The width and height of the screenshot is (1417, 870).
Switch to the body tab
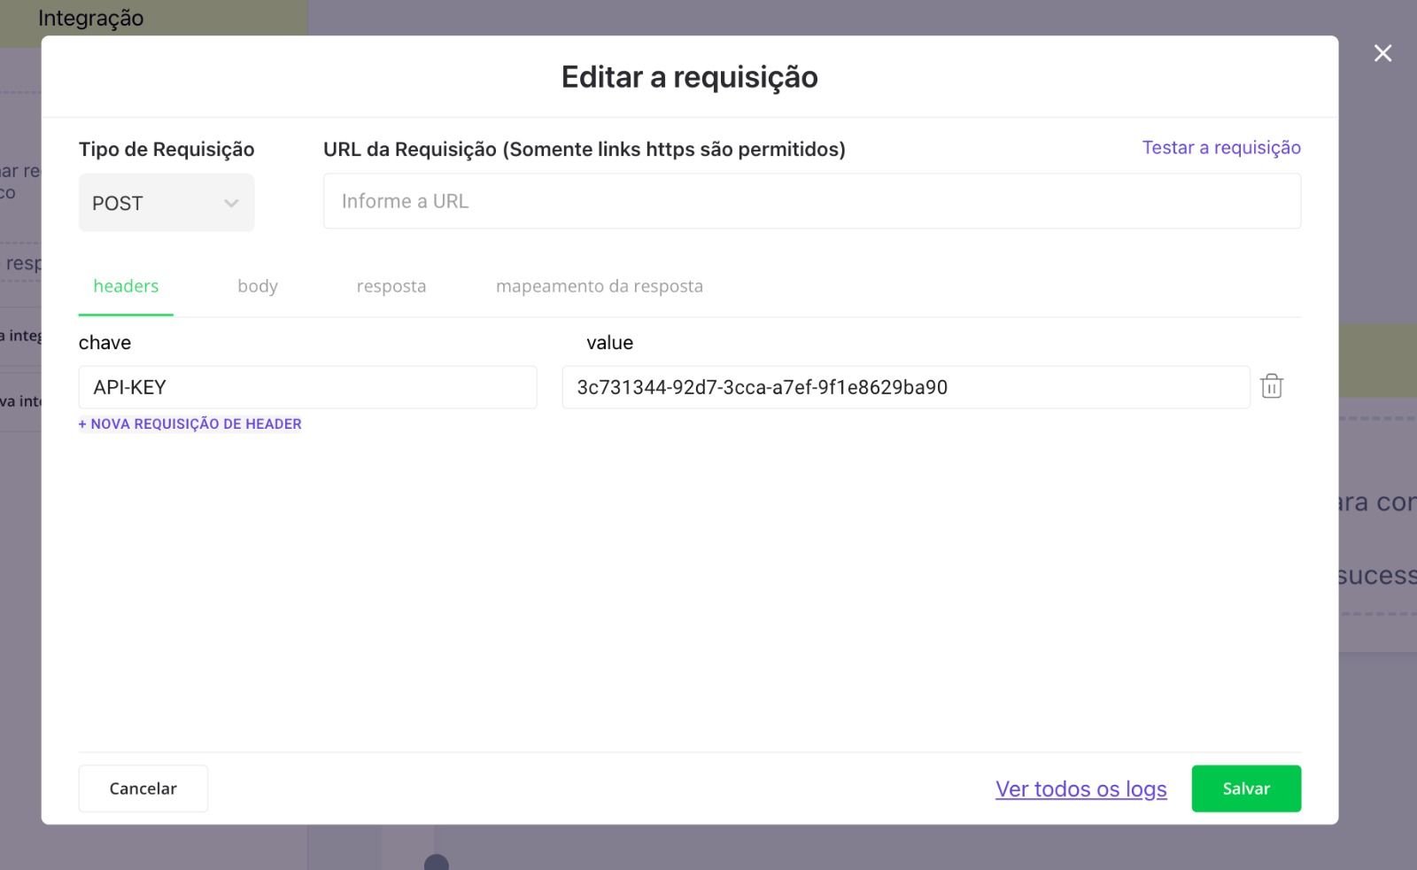pyautogui.click(x=257, y=285)
